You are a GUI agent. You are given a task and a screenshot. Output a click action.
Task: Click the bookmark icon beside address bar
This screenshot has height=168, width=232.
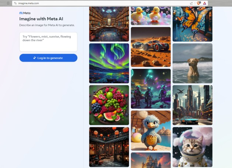(8, 3)
